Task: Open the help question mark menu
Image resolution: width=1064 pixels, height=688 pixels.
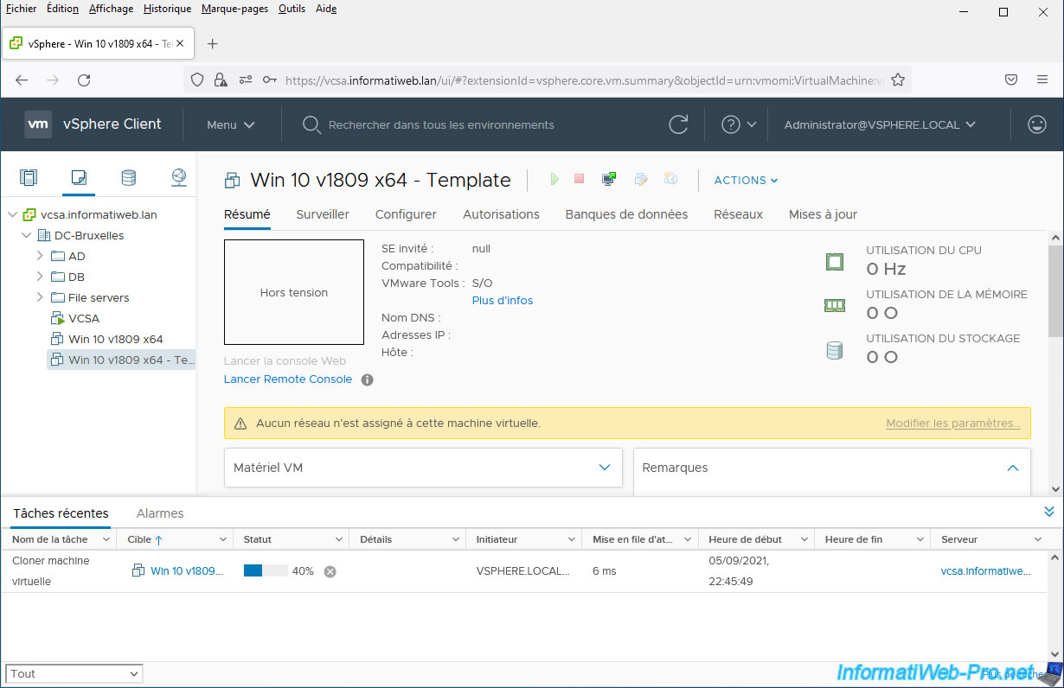Action: click(x=739, y=124)
